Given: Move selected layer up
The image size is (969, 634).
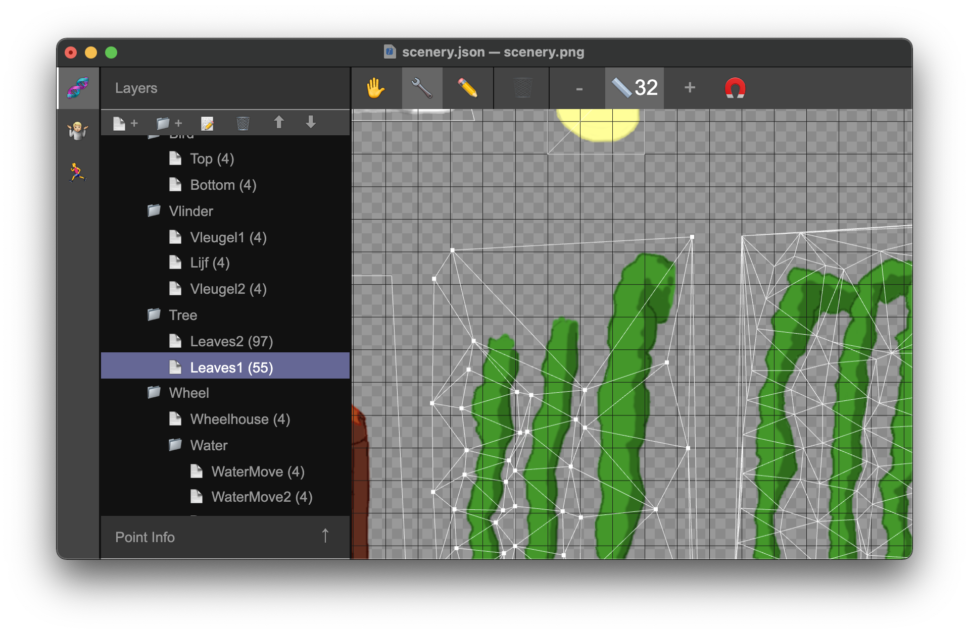Looking at the screenshot, I should [279, 122].
